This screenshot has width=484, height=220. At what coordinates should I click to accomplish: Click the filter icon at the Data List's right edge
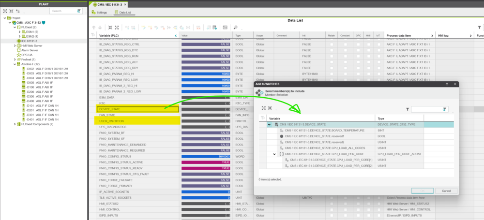pos(472,35)
